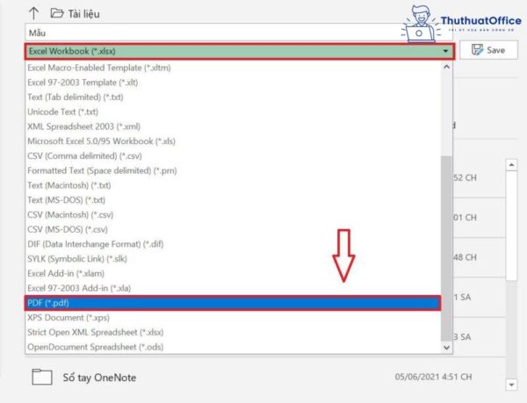
Task: Go up one folder level arrow
Action: (x=33, y=13)
